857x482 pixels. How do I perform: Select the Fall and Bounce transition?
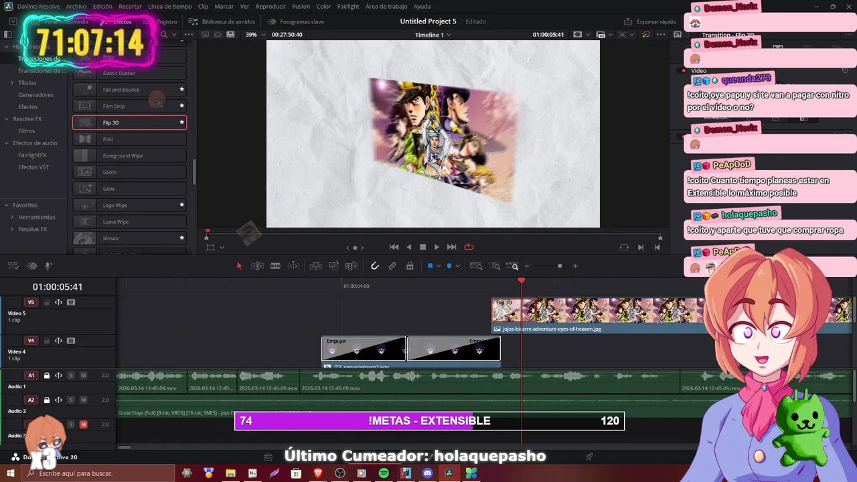click(x=129, y=89)
